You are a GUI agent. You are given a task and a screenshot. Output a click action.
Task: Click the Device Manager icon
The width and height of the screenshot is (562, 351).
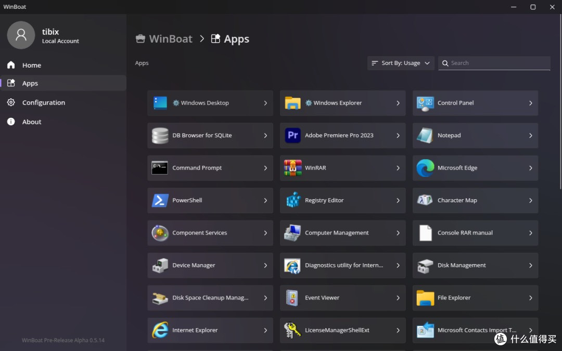tap(160, 265)
